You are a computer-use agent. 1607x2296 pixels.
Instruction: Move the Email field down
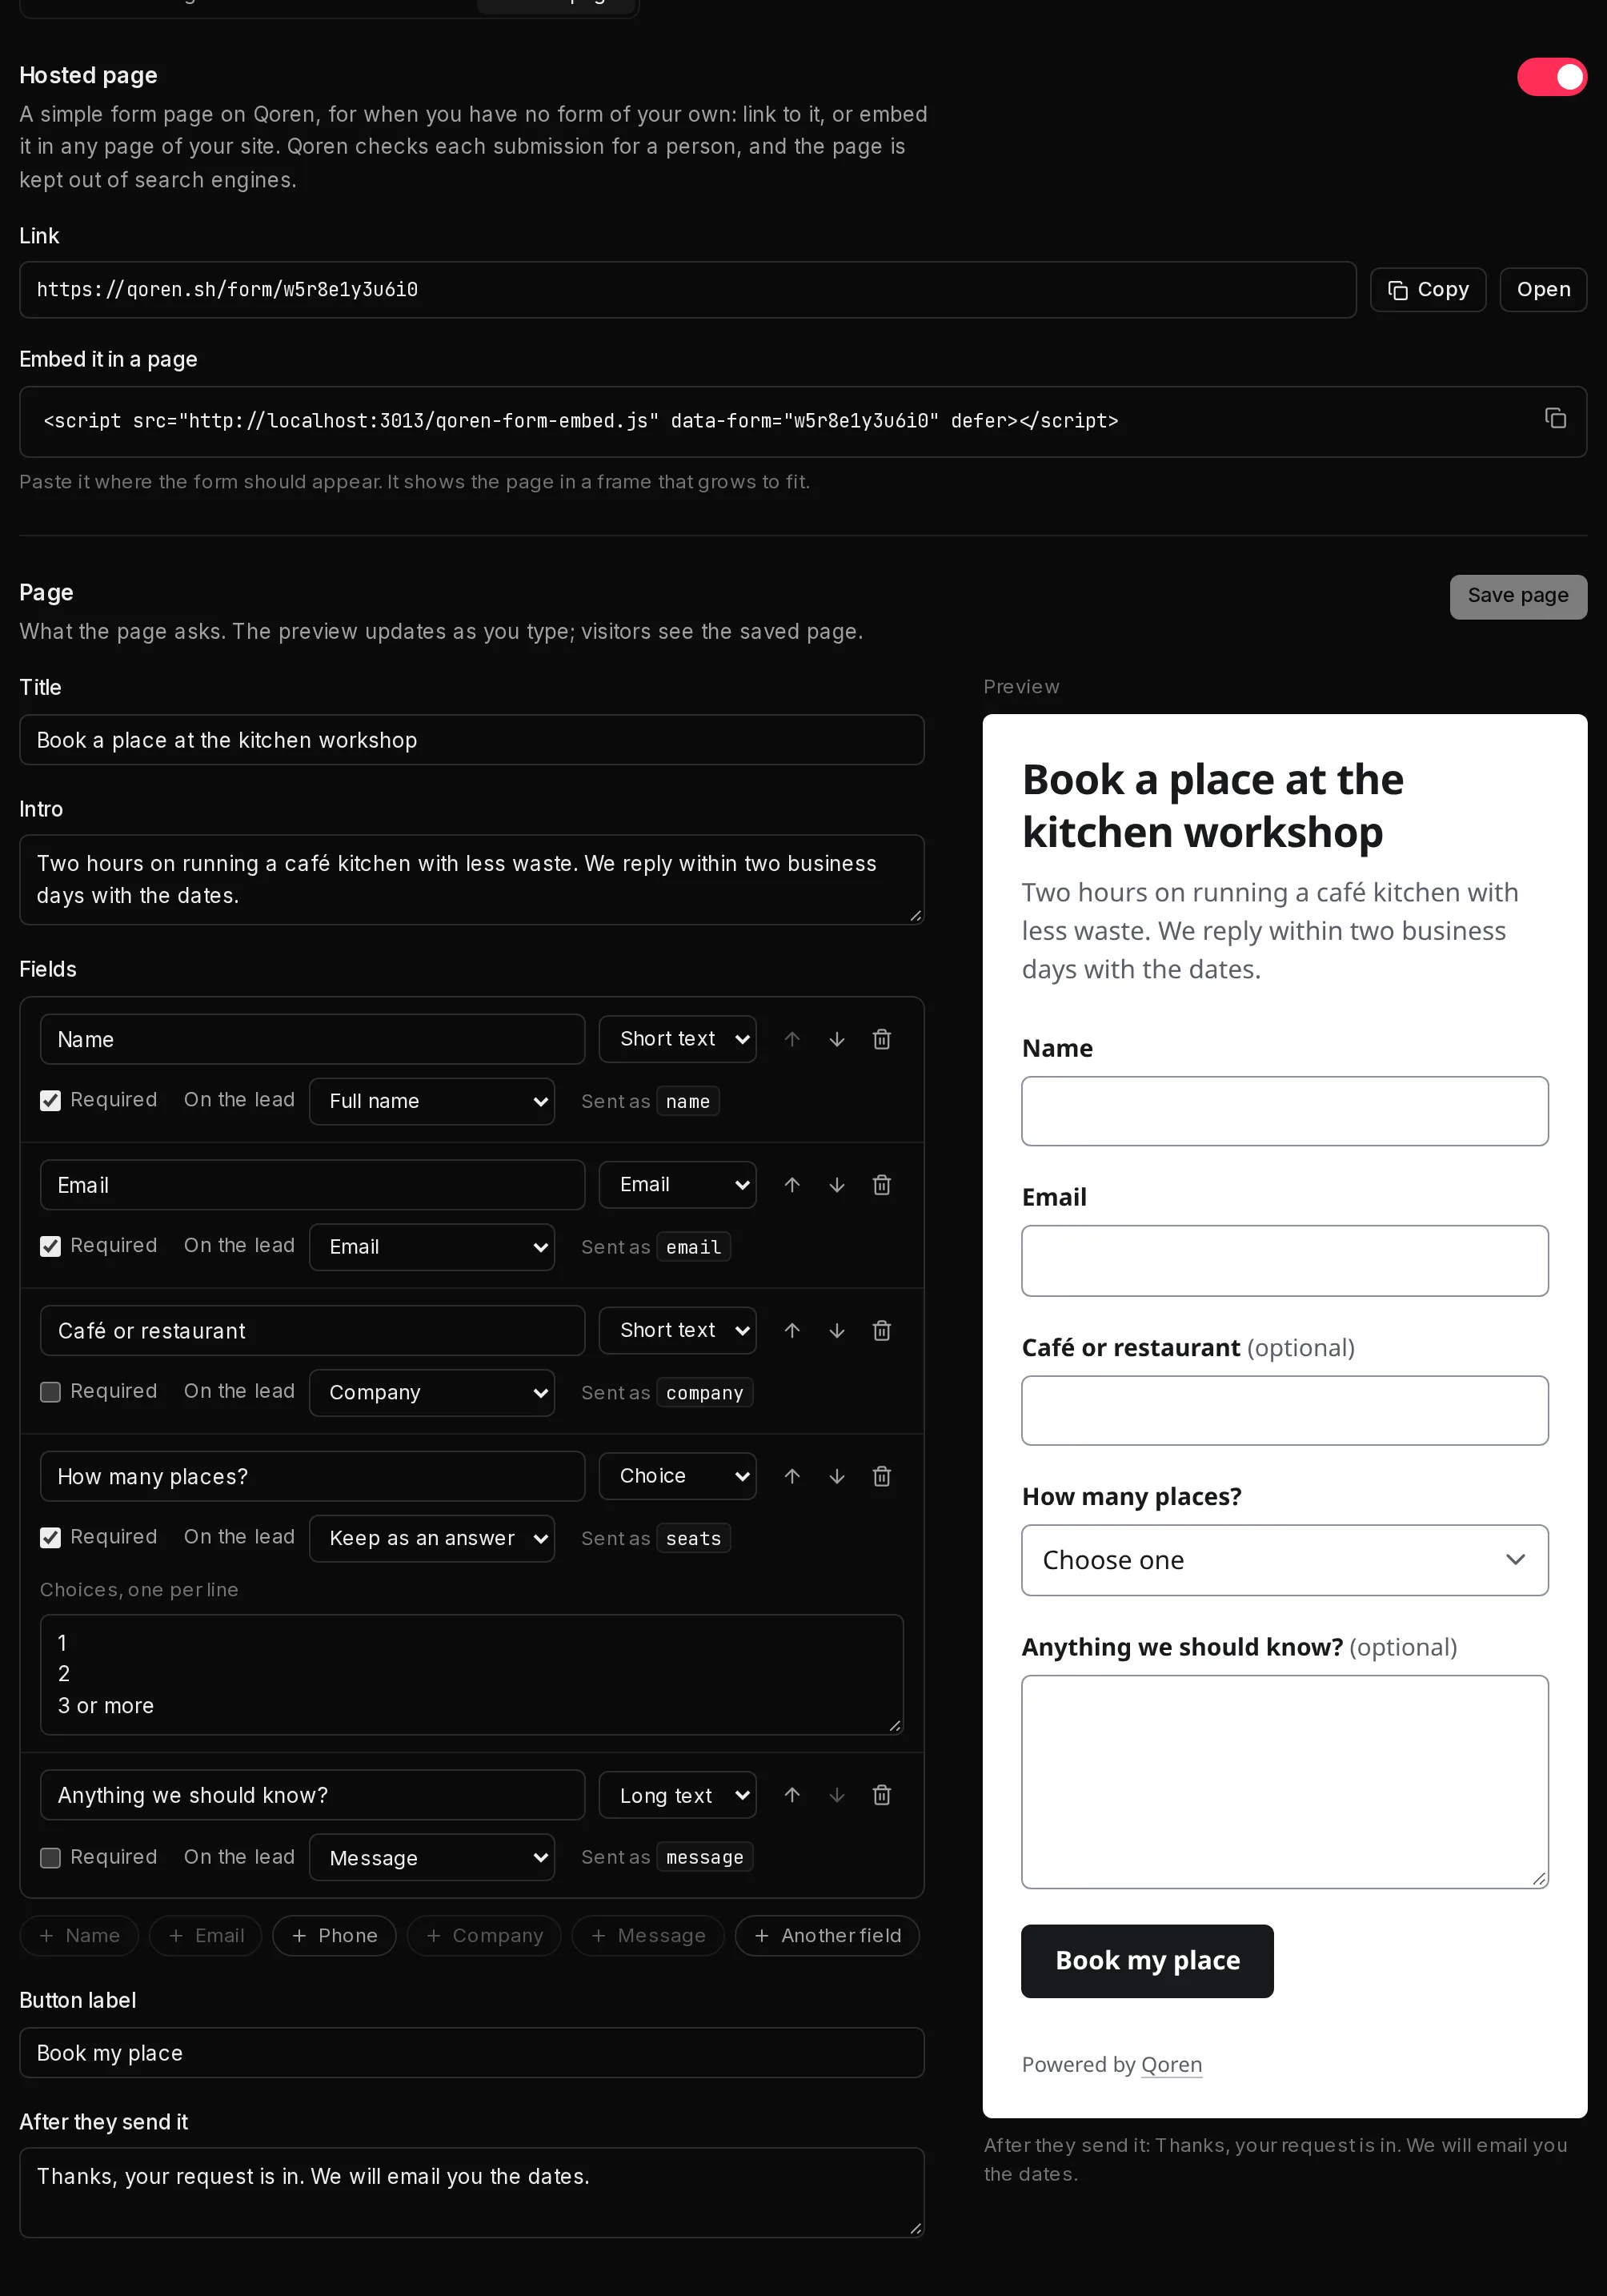point(836,1185)
